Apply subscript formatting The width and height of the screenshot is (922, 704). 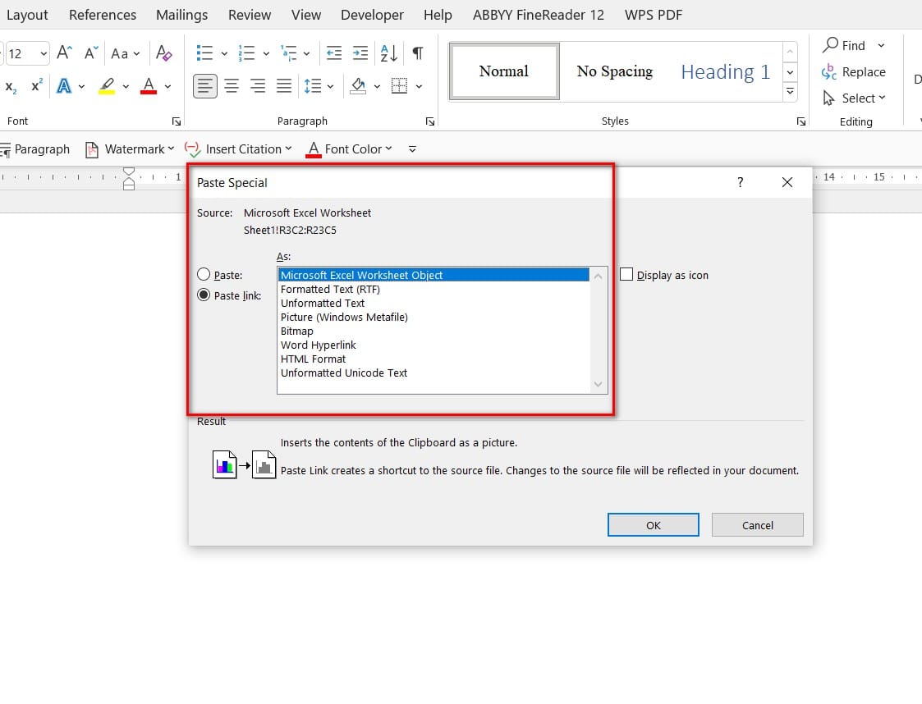(x=11, y=87)
